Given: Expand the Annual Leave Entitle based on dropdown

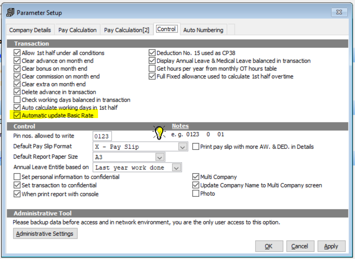Looking at the screenshot, I should click(177, 167).
